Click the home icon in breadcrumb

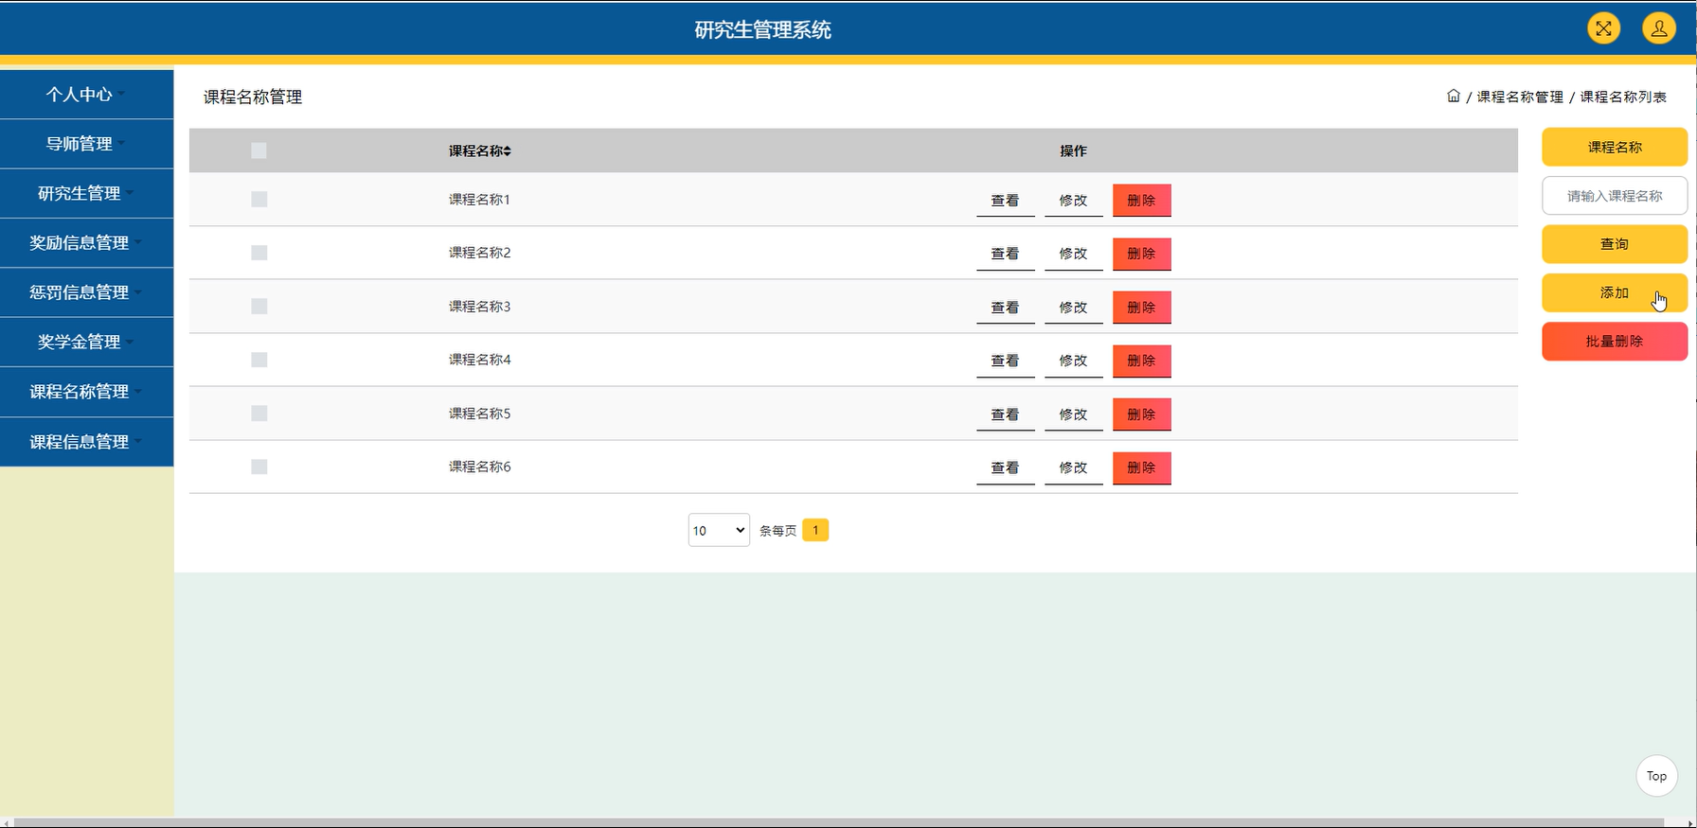click(x=1454, y=96)
